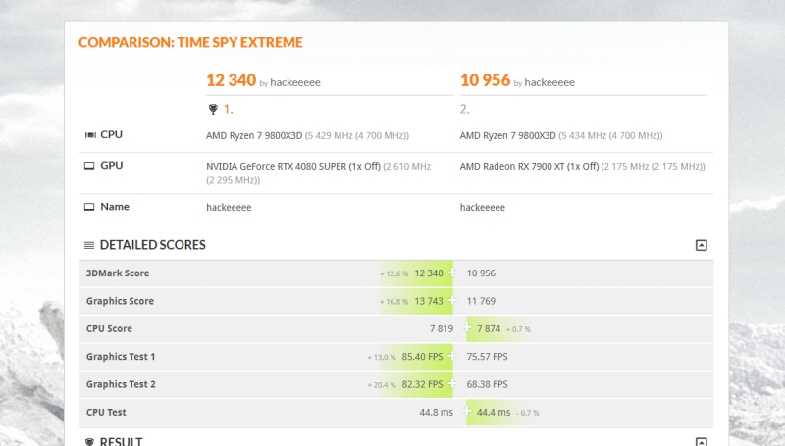Click the plus marker in Graphics Test 1 row
This screenshot has width=785, height=446.
click(452, 356)
